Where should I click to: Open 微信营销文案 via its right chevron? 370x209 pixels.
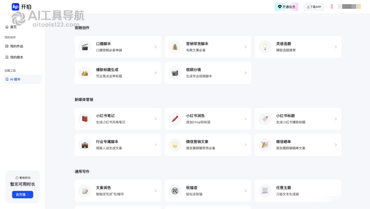(246, 145)
